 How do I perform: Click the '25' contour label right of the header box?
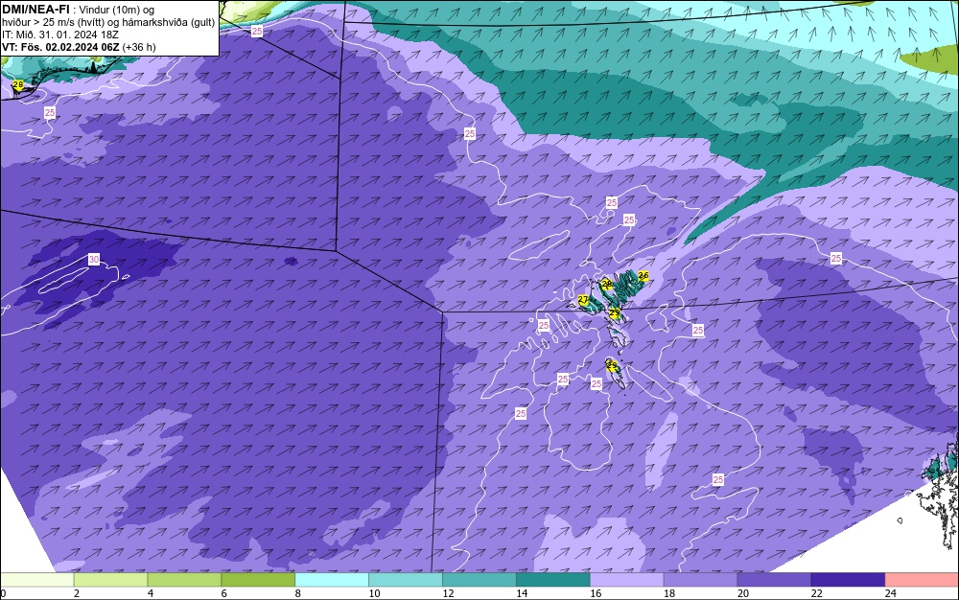257,31
